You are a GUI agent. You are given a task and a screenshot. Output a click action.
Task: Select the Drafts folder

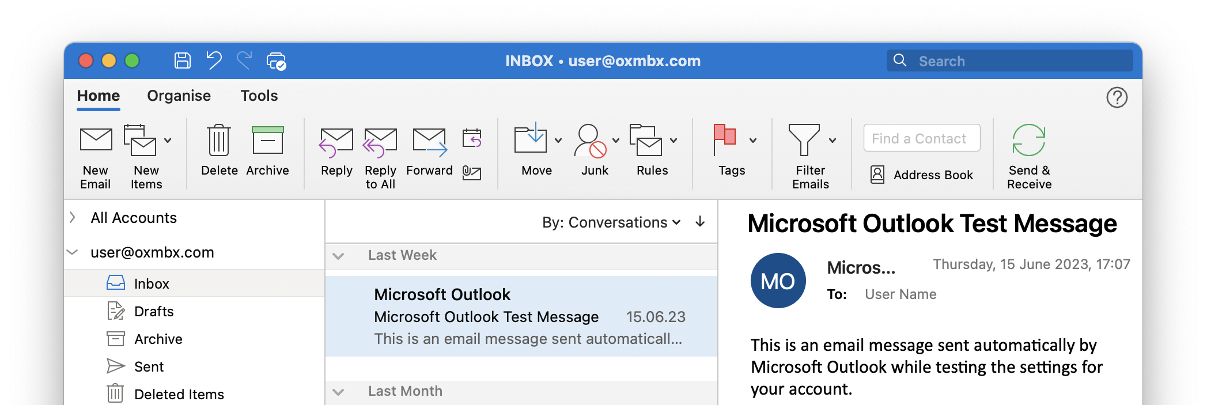click(x=154, y=312)
